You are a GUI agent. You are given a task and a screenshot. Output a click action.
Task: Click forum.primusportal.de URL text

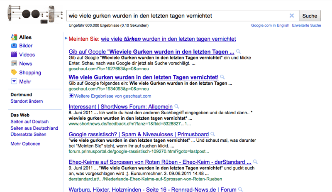[x=139, y=152]
